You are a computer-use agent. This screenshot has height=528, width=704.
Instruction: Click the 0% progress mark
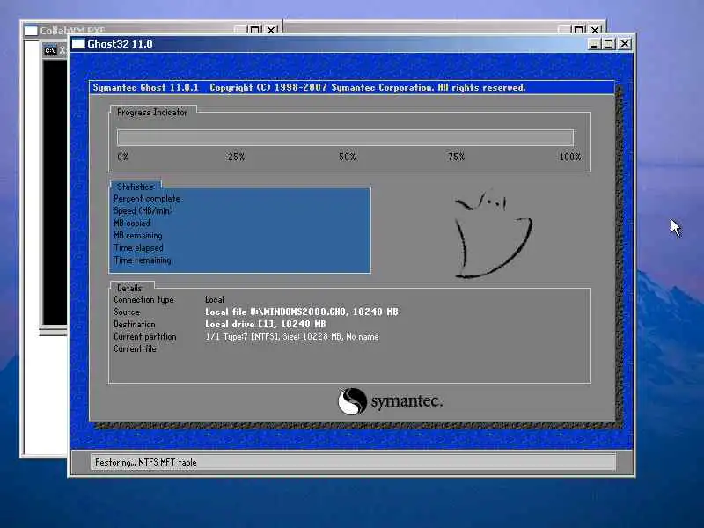(123, 157)
